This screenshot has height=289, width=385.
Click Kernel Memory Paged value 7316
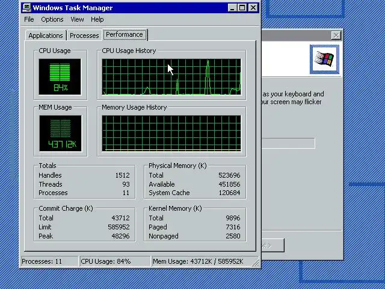tap(233, 227)
